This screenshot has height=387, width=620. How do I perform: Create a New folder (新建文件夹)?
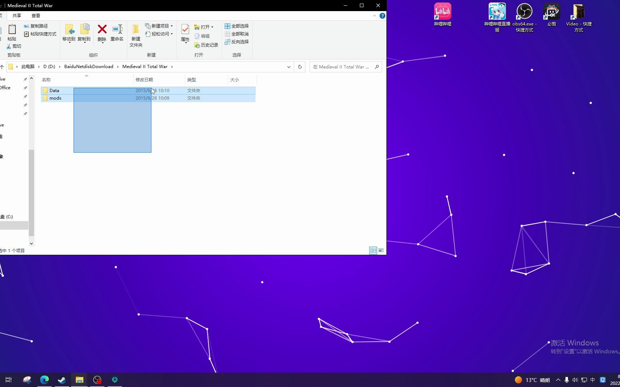click(136, 35)
